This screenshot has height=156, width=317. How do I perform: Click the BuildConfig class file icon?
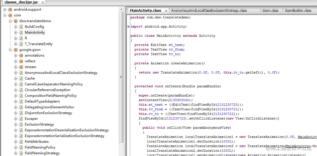coord(21,27)
